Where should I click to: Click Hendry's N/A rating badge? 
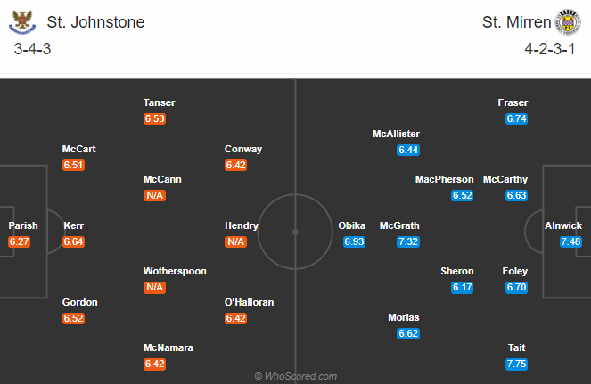click(x=236, y=241)
